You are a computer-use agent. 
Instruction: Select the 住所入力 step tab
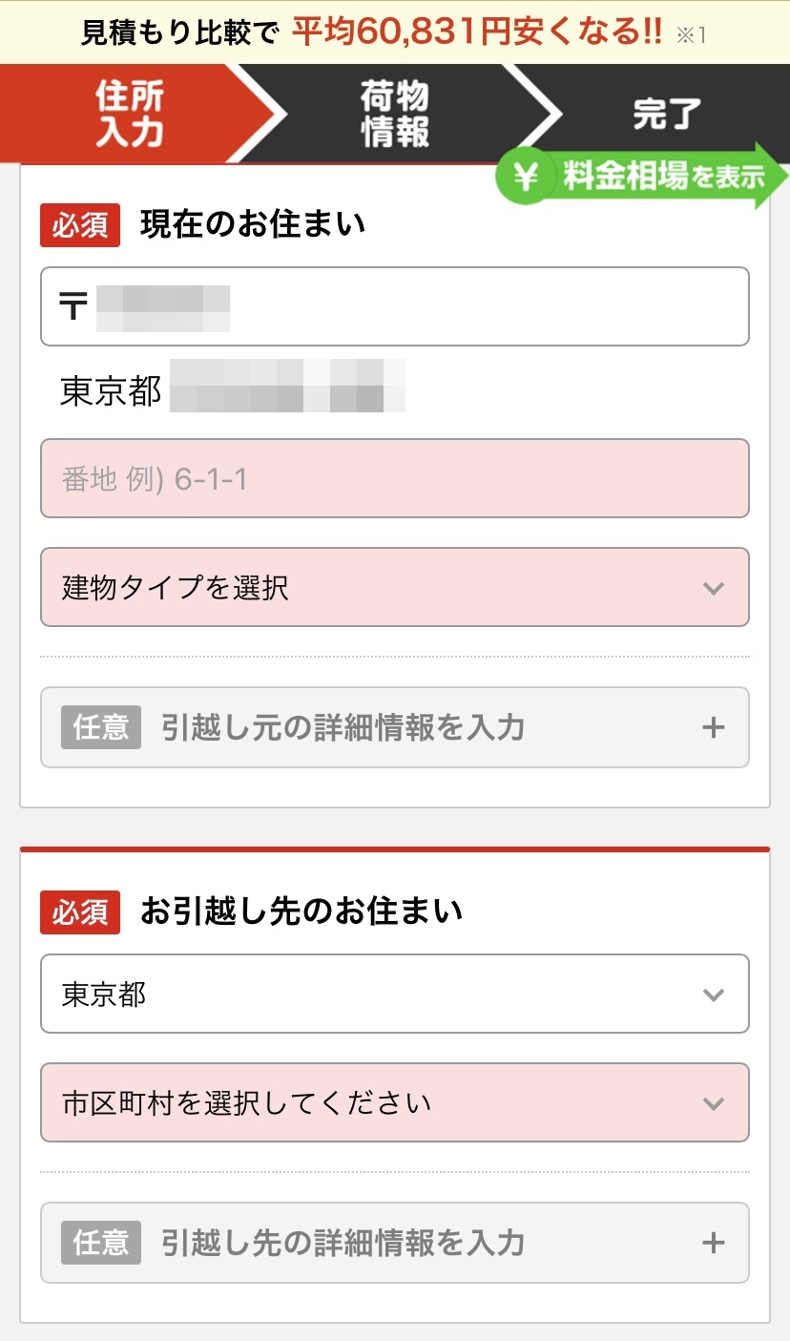[x=130, y=114]
